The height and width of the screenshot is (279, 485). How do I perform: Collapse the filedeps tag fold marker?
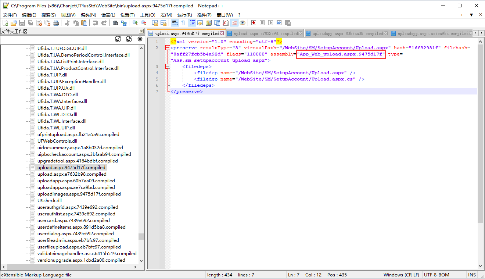(x=168, y=67)
